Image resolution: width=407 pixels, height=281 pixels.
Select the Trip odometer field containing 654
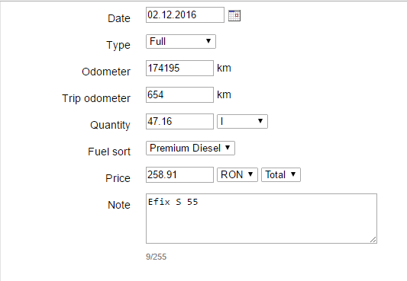pos(179,95)
